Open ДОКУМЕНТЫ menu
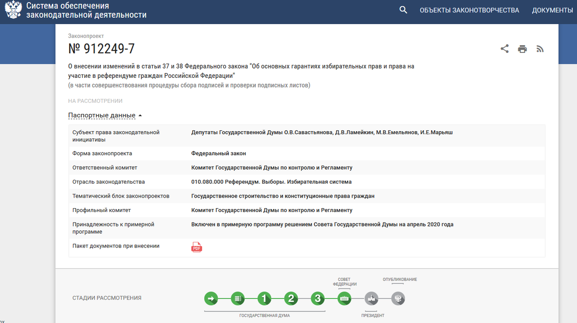 pyautogui.click(x=552, y=10)
